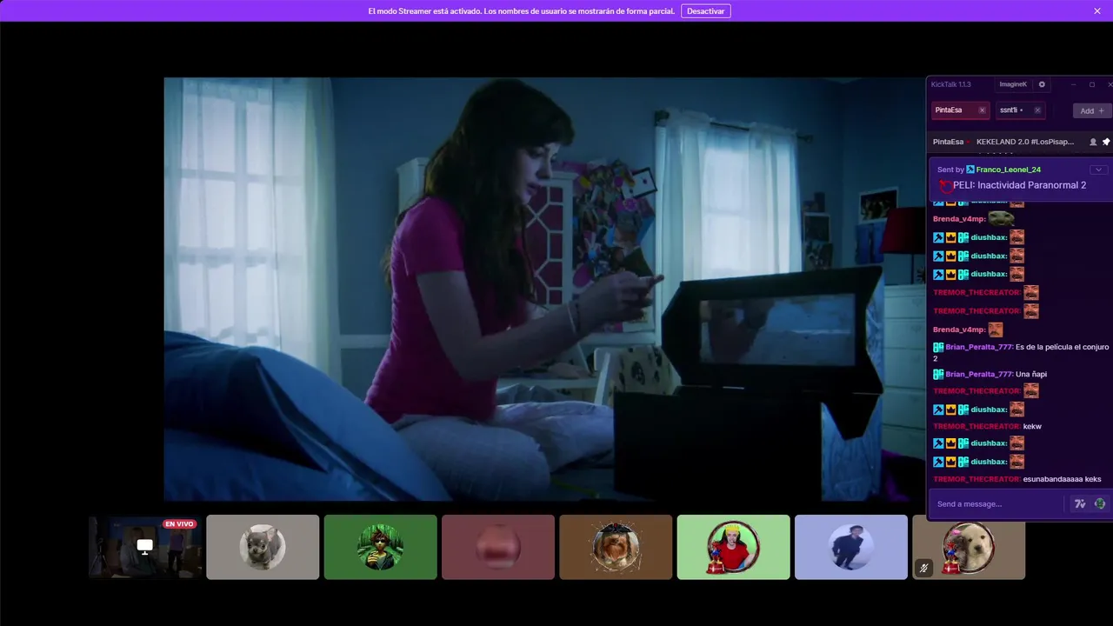1113x626 pixels.
Task: Click the EN VIVO live badge
Action: 179,524
